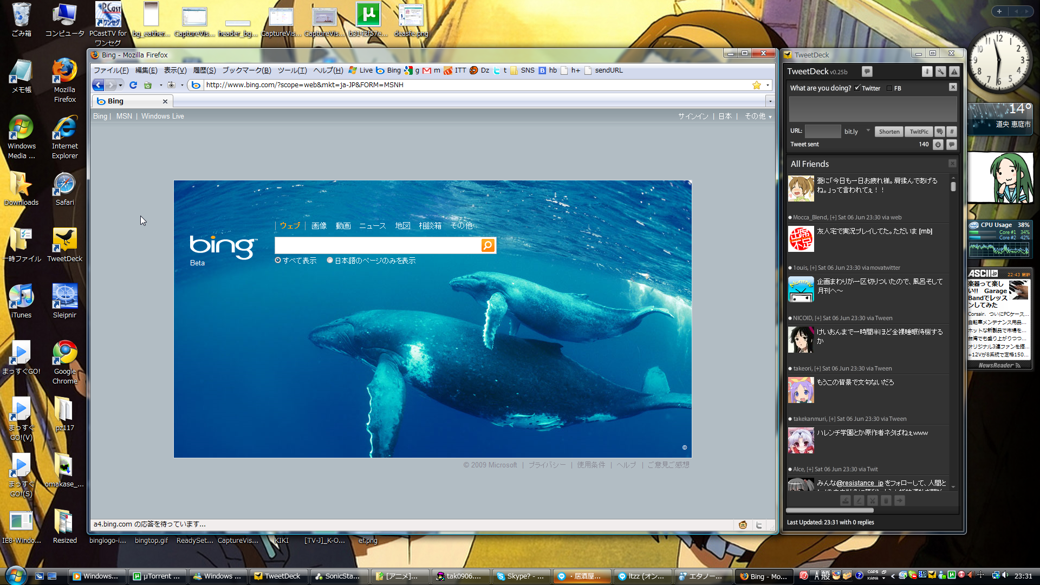The width and height of the screenshot is (1040, 585).
Task: Toggle FB checkbox in TweetDeck
Action: pos(889,88)
